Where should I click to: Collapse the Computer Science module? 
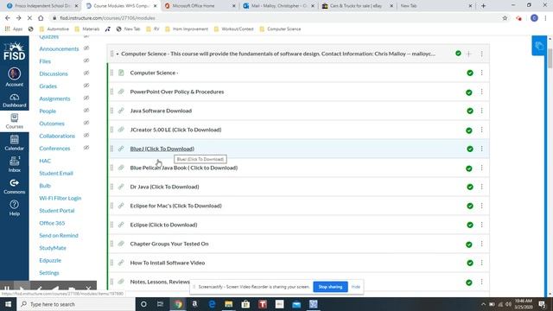click(118, 54)
